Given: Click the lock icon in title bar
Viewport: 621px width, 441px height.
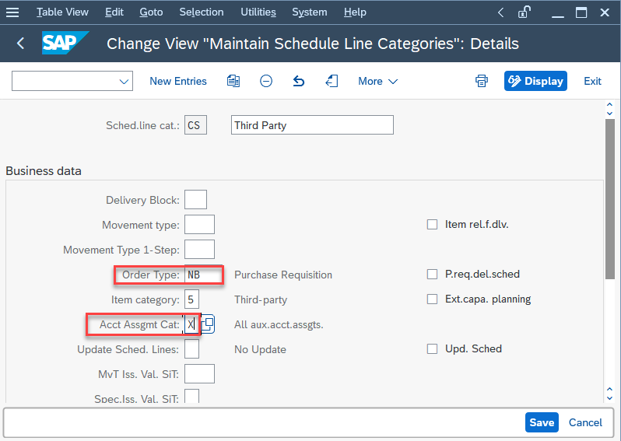Looking at the screenshot, I should 525,12.
